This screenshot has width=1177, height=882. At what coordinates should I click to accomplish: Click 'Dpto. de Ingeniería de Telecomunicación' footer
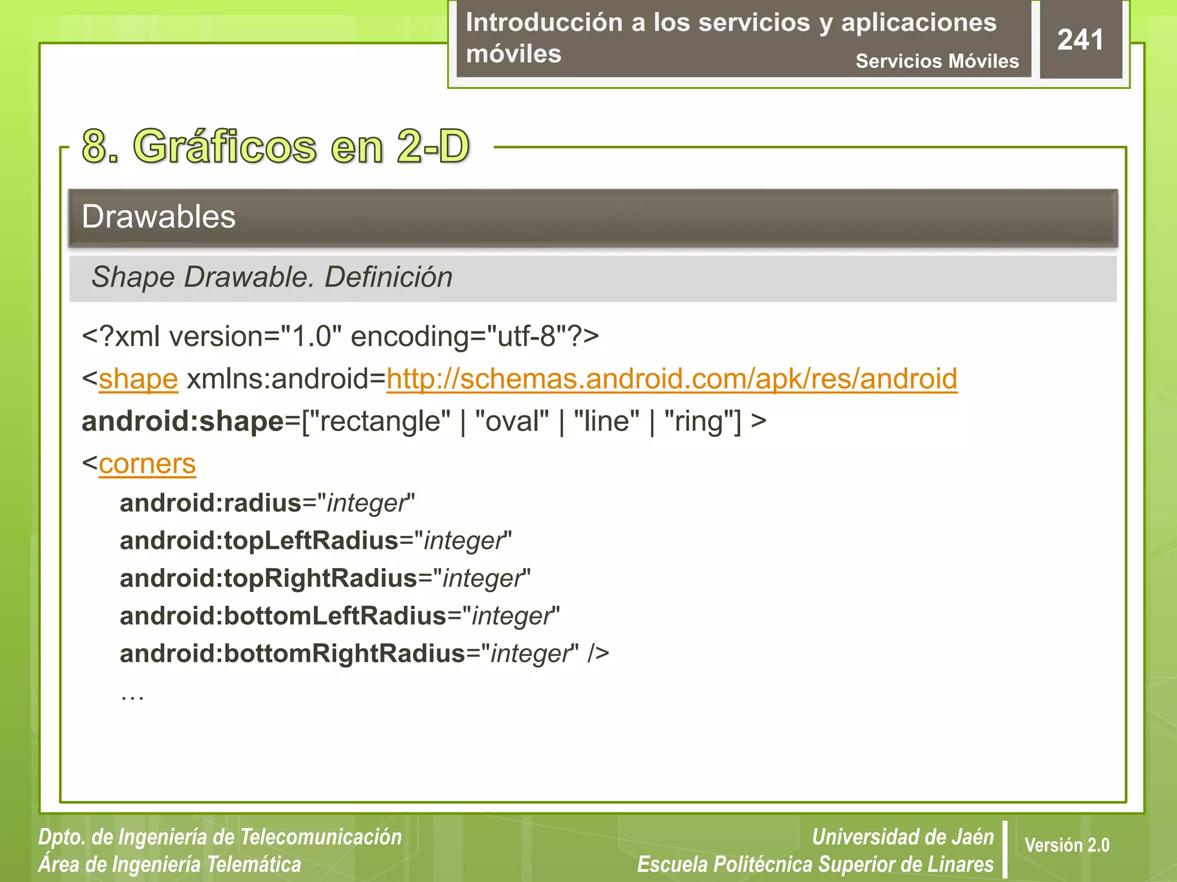point(220,837)
